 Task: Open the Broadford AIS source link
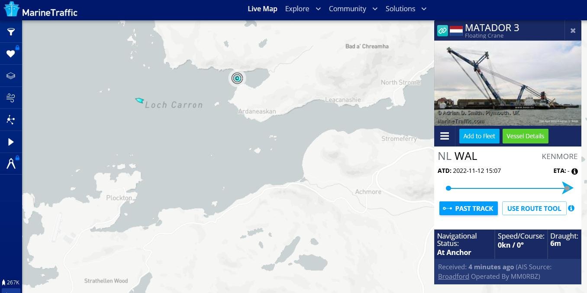[453, 277]
